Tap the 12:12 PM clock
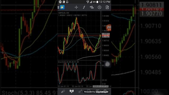169x95 pixels. point(105,2)
